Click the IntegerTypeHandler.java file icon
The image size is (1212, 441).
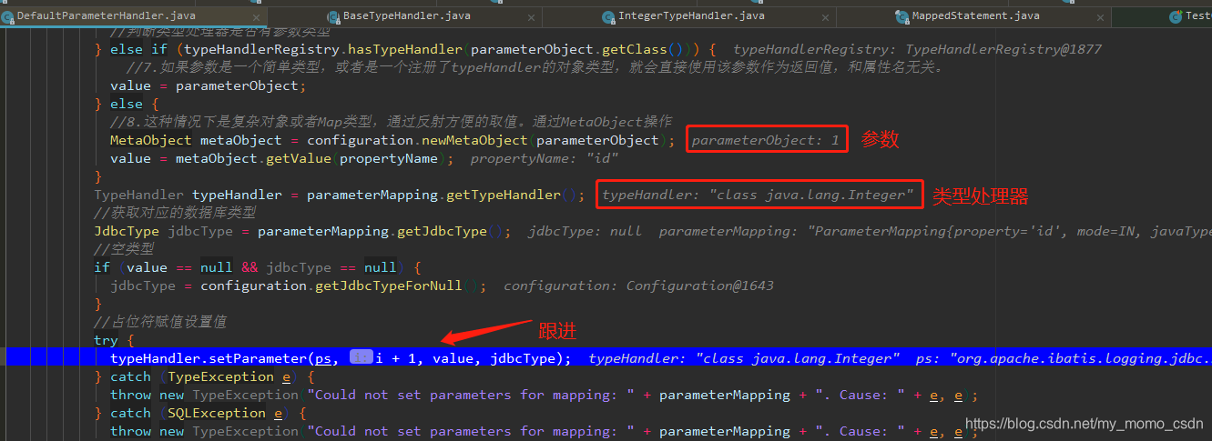coord(608,16)
